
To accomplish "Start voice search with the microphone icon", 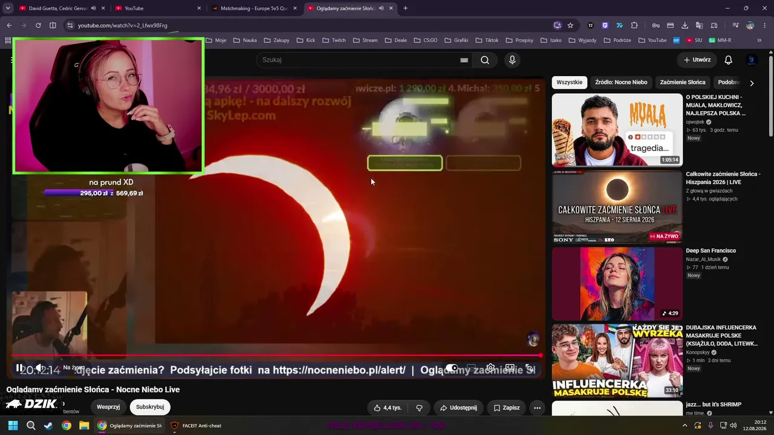I will (512, 60).
